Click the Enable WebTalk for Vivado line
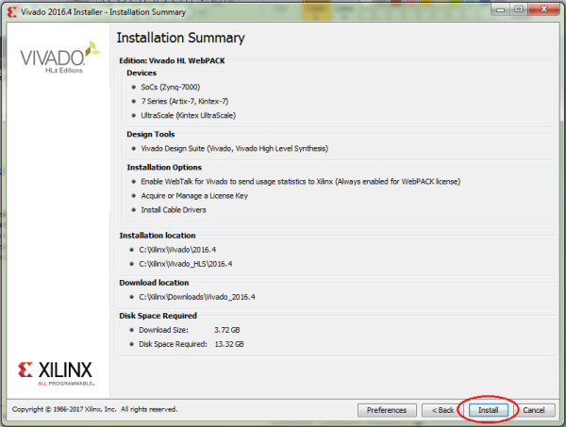This screenshot has height=427, width=566. (x=300, y=181)
